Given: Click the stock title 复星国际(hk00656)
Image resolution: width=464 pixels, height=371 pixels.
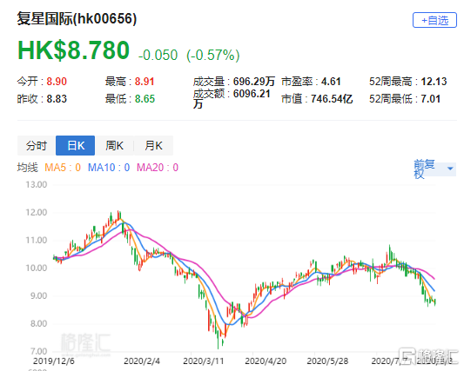Looking at the screenshot, I should click(x=77, y=18).
